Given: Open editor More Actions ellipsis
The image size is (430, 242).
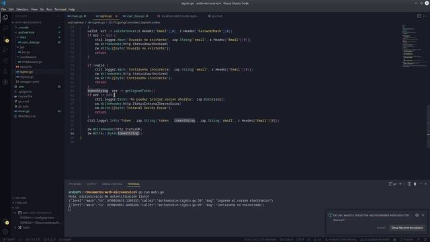Looking at the screenshot, I should coord(425,16).
